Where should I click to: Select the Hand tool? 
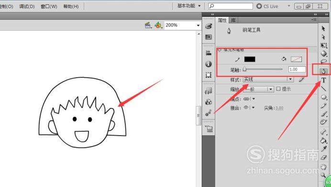point(323,166)
